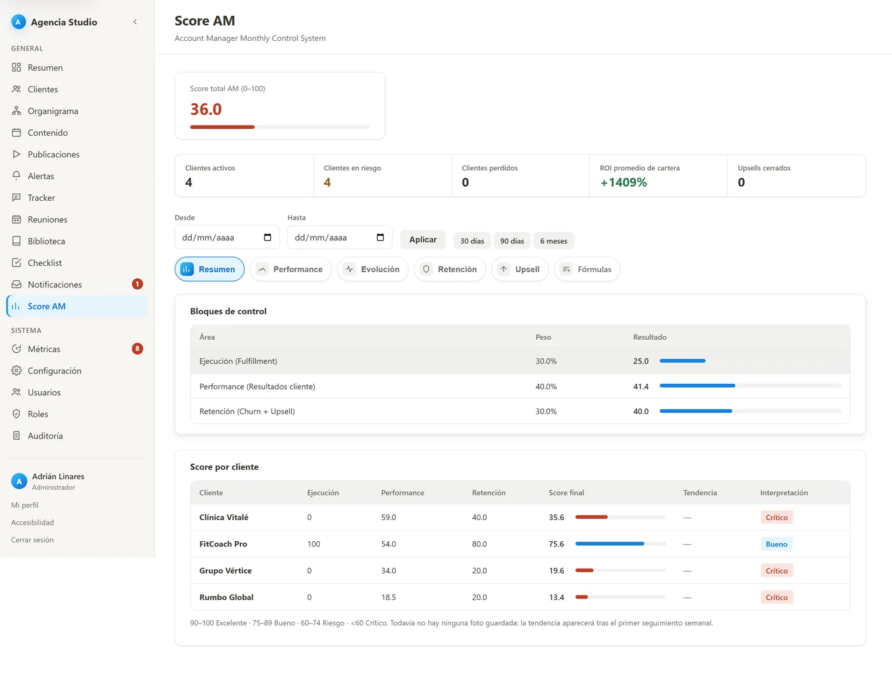Select the 30 días quick range
The image size is (892, 698).
pos(472,241)
